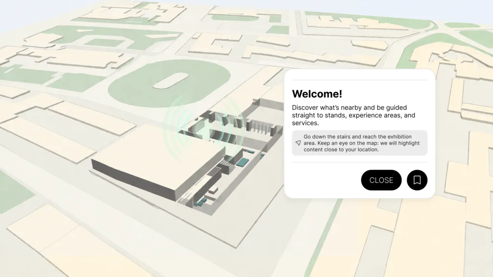Select the white oval inside the green track
Viewport: 493px width, 277px height.
click(x=170, y=80)
